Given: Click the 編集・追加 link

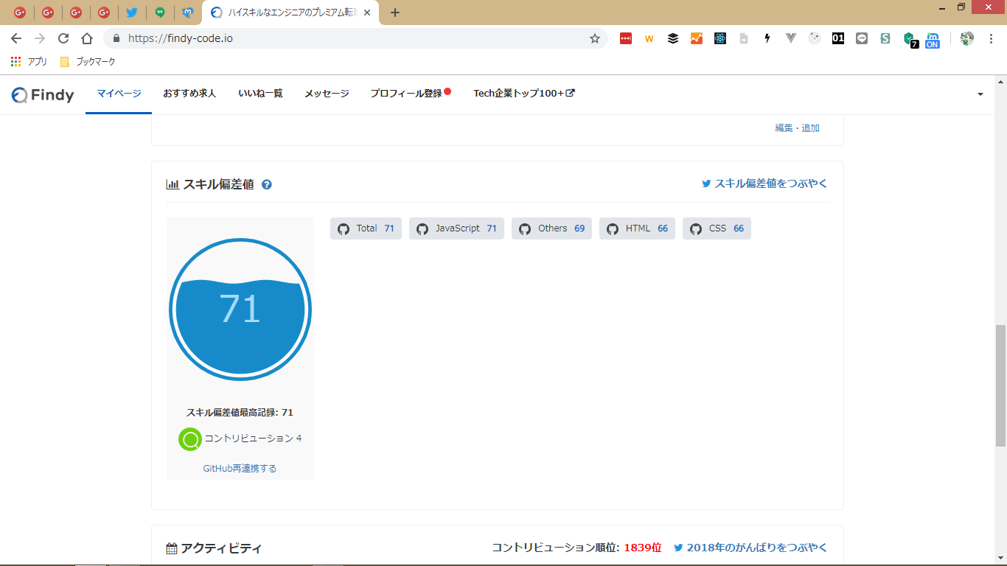Looking at the screenshot, I should 797,128.
